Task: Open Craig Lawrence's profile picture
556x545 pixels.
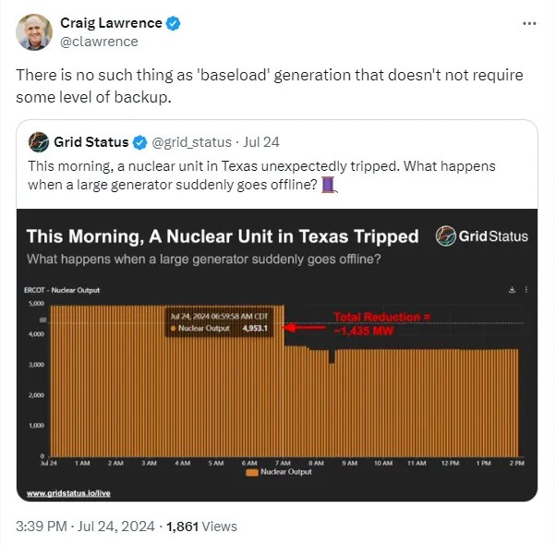Action: point(34,31)
